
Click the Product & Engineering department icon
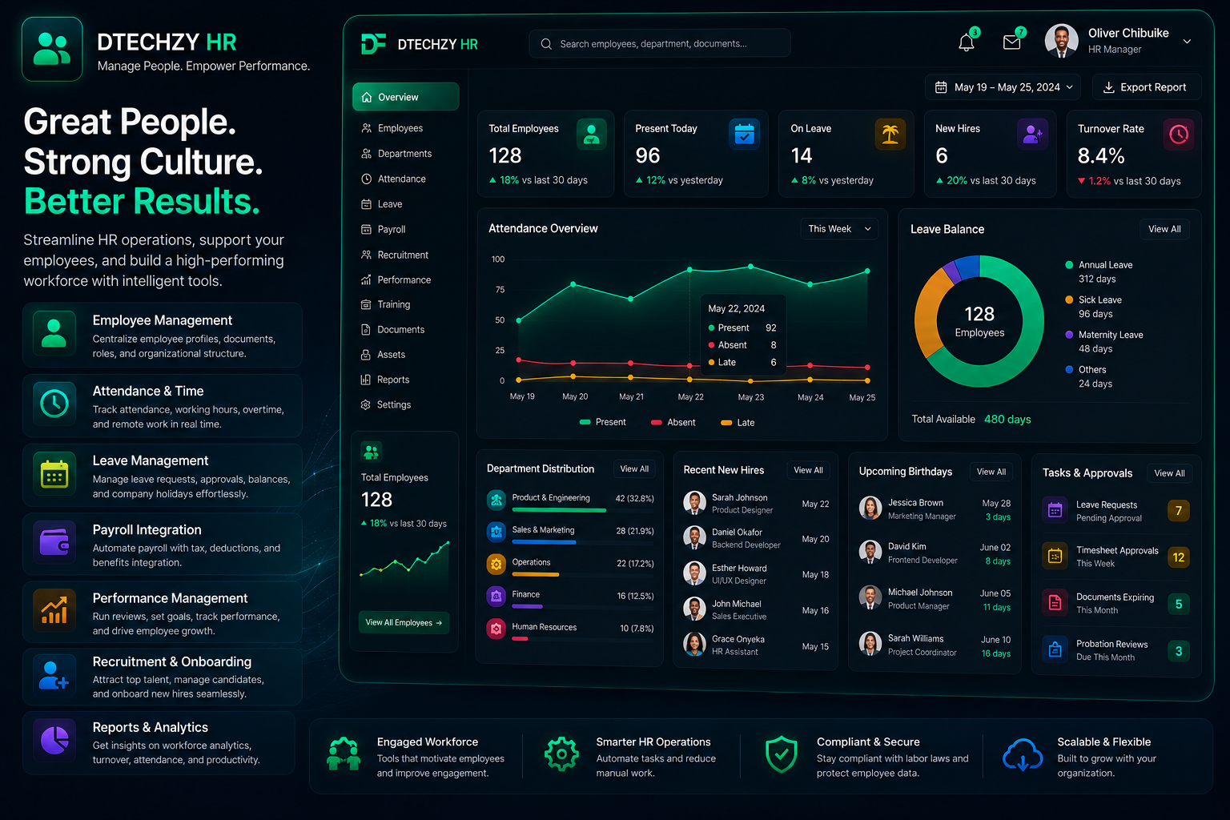coord(496,500)
